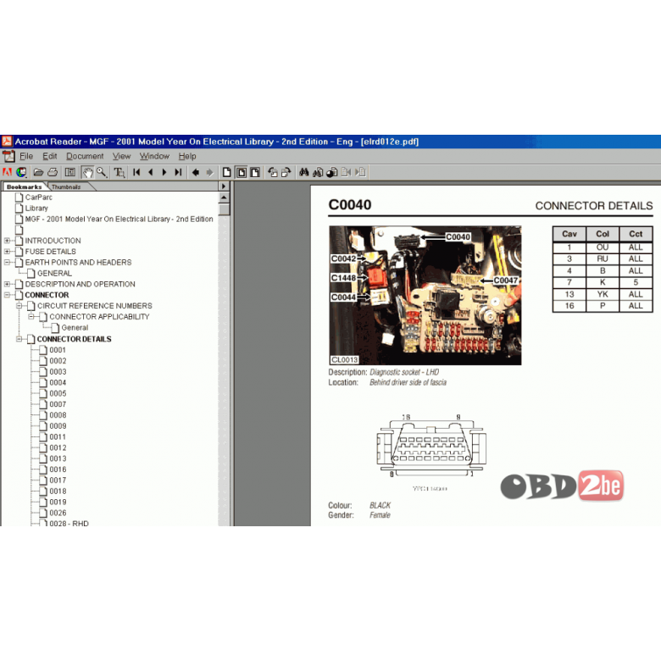661x661 pixels.
Task: Open connector bookmark 0001
Action: tap(58, 350)
